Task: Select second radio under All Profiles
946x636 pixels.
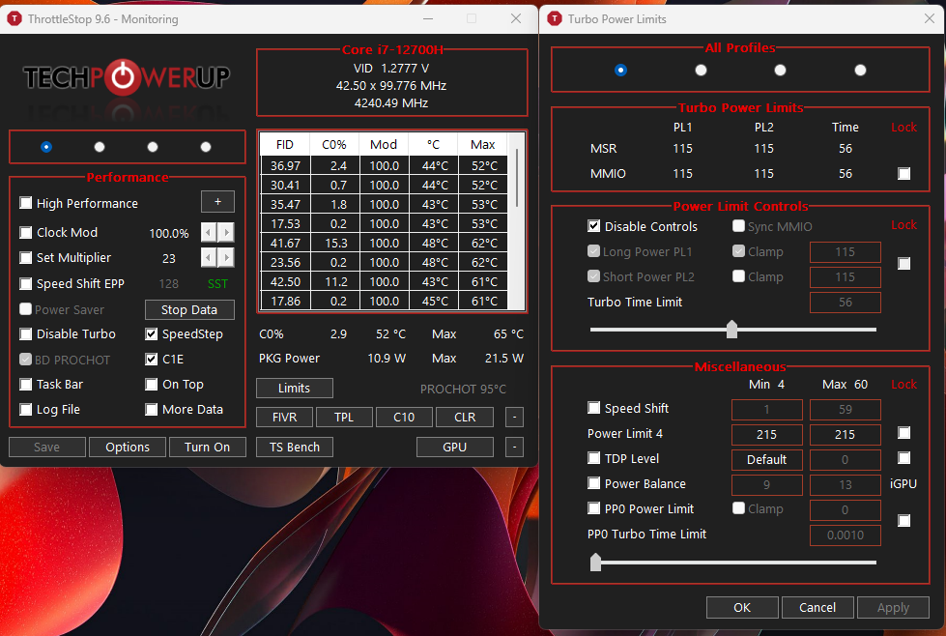Action: coord(701,70)
